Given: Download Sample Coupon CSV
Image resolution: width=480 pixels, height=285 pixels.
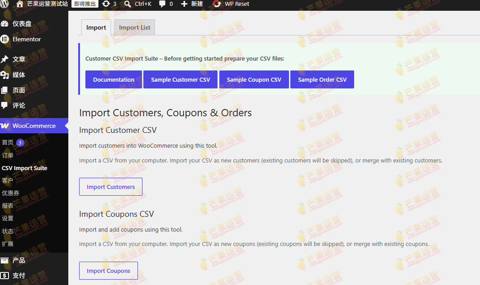Looking at the screenshot, I should coord(254,79).
